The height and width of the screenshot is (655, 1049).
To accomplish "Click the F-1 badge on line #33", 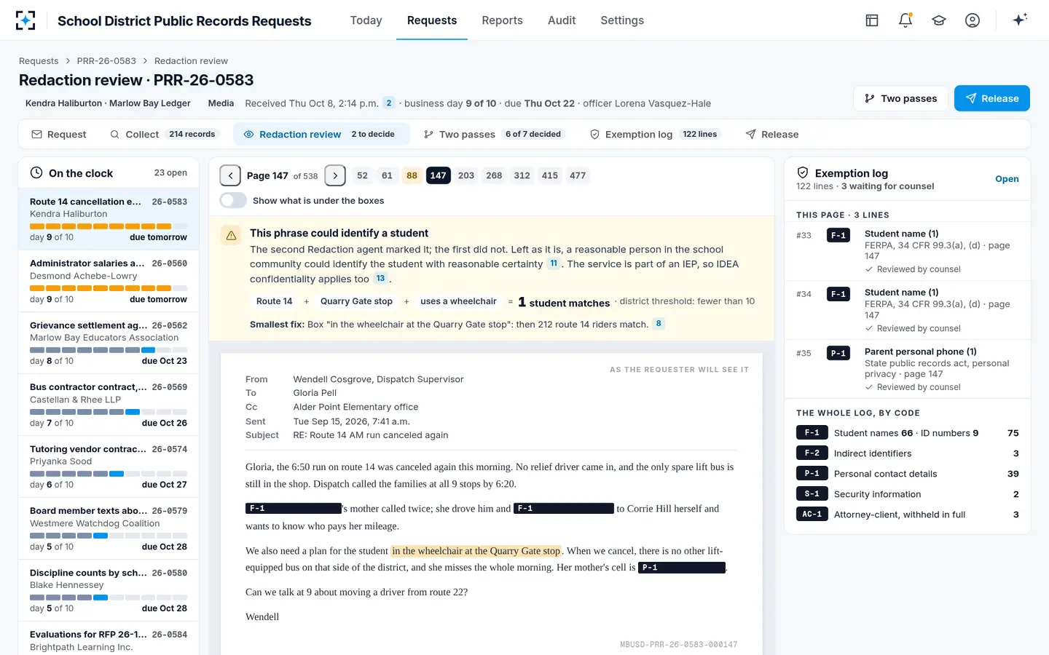I will [838, 235].
